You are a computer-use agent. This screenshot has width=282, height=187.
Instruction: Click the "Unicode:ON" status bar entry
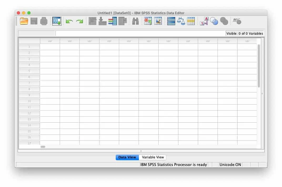pyautogui.click(x=230, y=165)
